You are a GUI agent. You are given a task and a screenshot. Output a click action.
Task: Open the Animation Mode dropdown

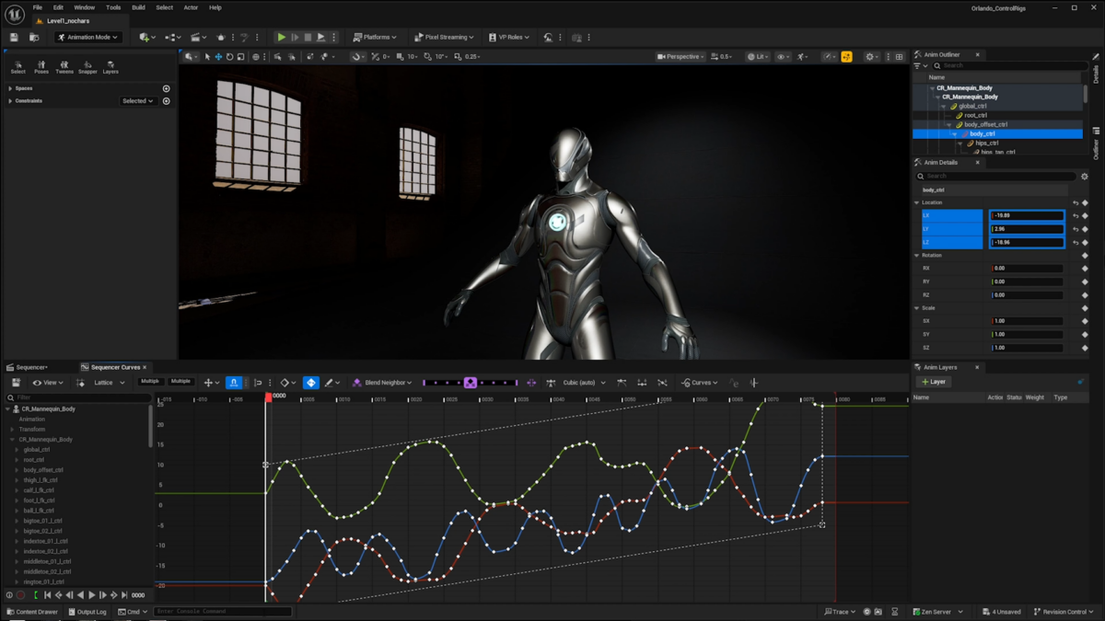click(87, 38)
